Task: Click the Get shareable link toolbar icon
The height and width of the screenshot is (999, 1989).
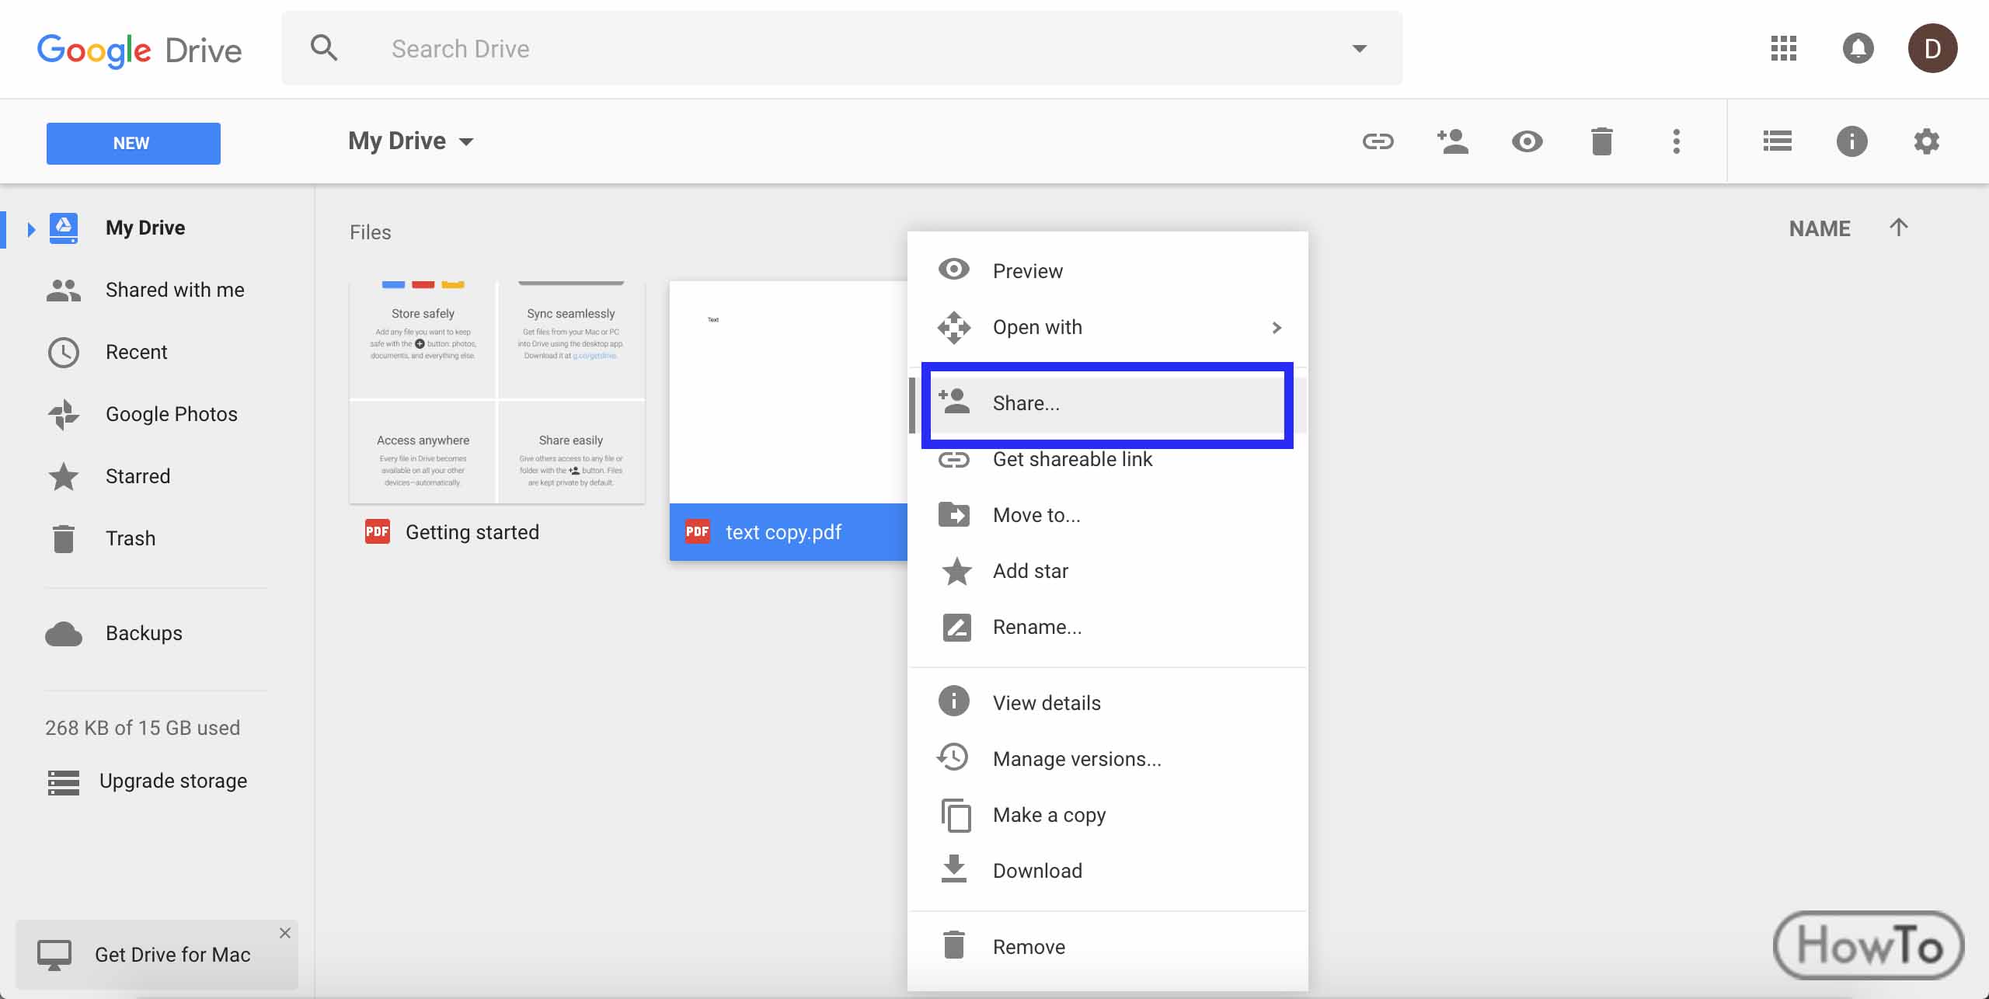Action: [1378, 141]
